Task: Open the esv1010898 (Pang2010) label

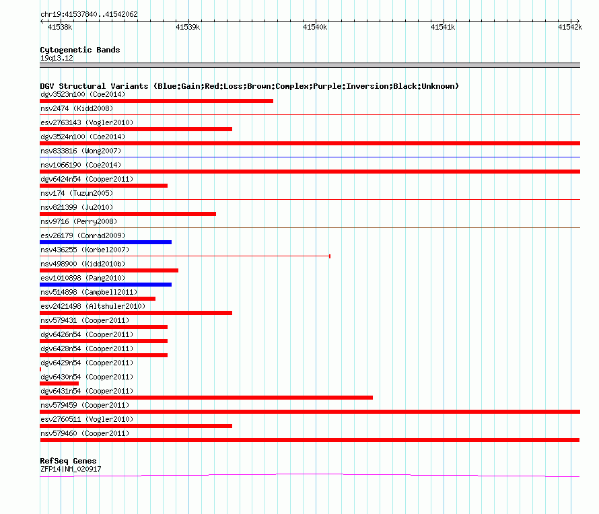Action: click(x=83, y=278)
